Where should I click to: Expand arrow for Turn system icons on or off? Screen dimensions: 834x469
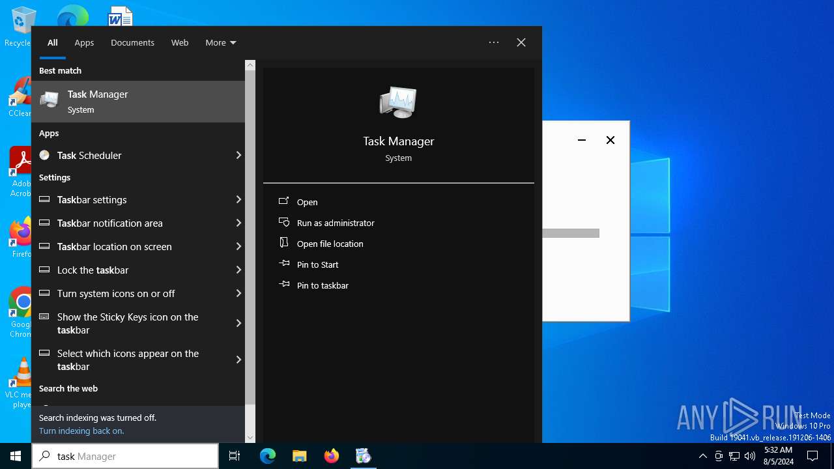(x=238, y=293)
